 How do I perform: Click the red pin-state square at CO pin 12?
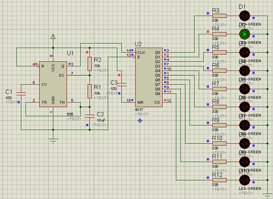165,100
